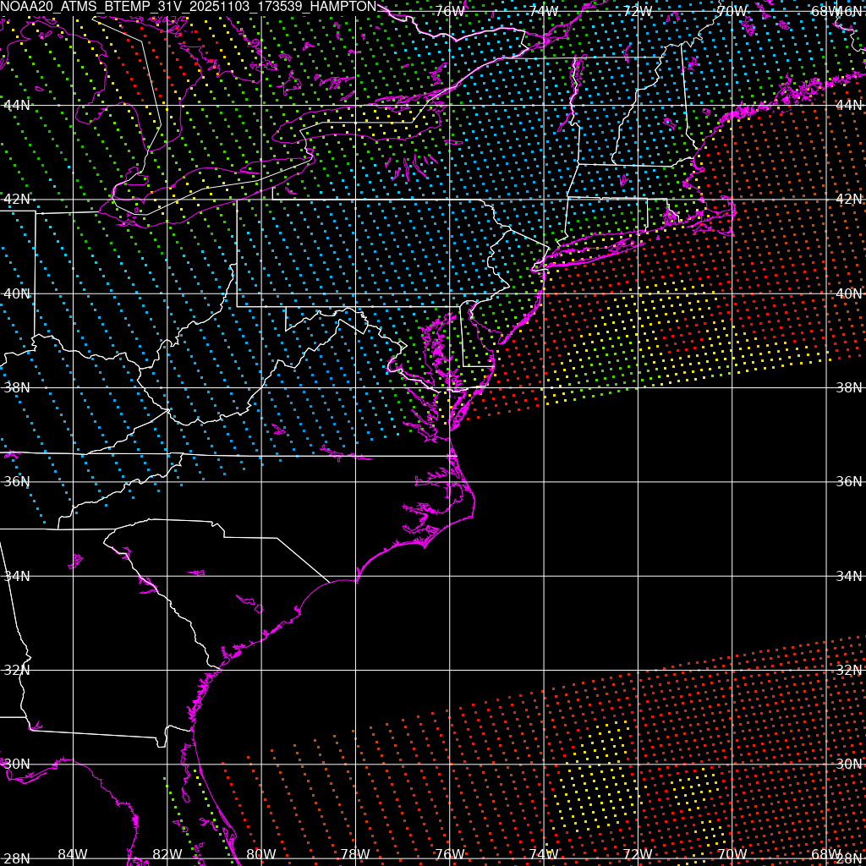The height and width of the screenshot is (866, 866).
Task: Click the 84W longitude label
Action: tap(73, 854)
